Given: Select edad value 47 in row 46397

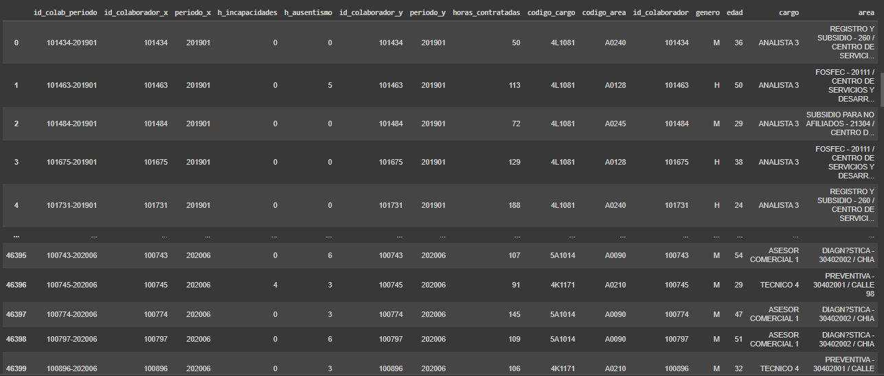Looking at the screenshot, I should [738, 314].
